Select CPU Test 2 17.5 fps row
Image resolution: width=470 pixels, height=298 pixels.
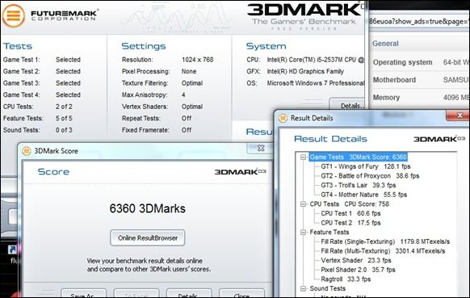point(350,223)
